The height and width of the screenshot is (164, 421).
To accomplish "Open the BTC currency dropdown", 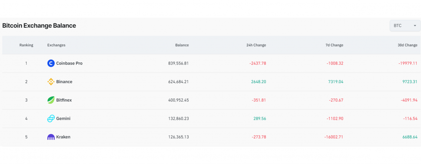I will tap(405, 25).
